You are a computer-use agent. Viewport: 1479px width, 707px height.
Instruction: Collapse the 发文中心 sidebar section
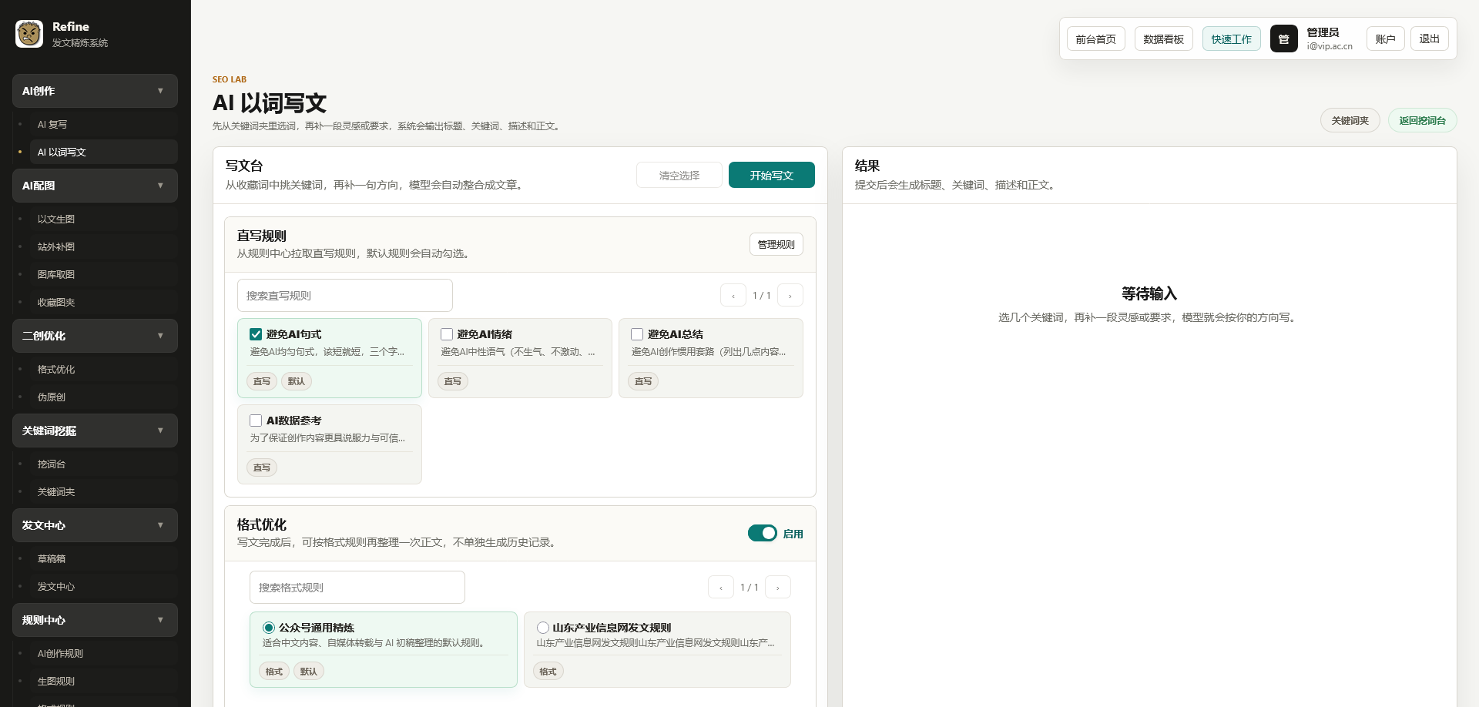pyautogui.click(x=95, y=525)
